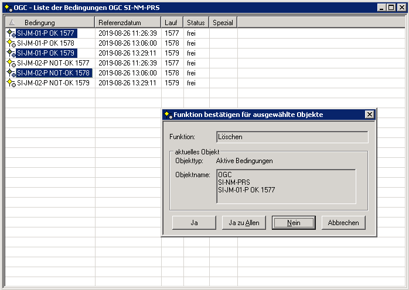Click the condition icon for SI-JM-02-P NOT-OK 1578
The height and width of the screenshot is (290, 409).
coord(11,73)
